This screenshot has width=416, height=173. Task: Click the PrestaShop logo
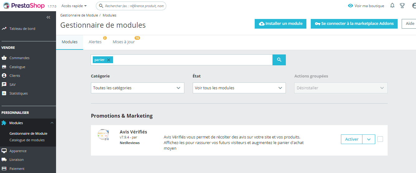point(24,6)
